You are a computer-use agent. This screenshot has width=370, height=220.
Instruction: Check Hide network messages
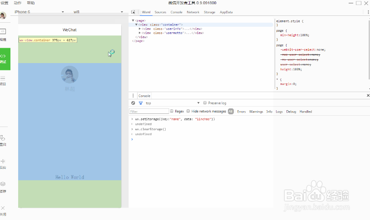coord(188,111)
